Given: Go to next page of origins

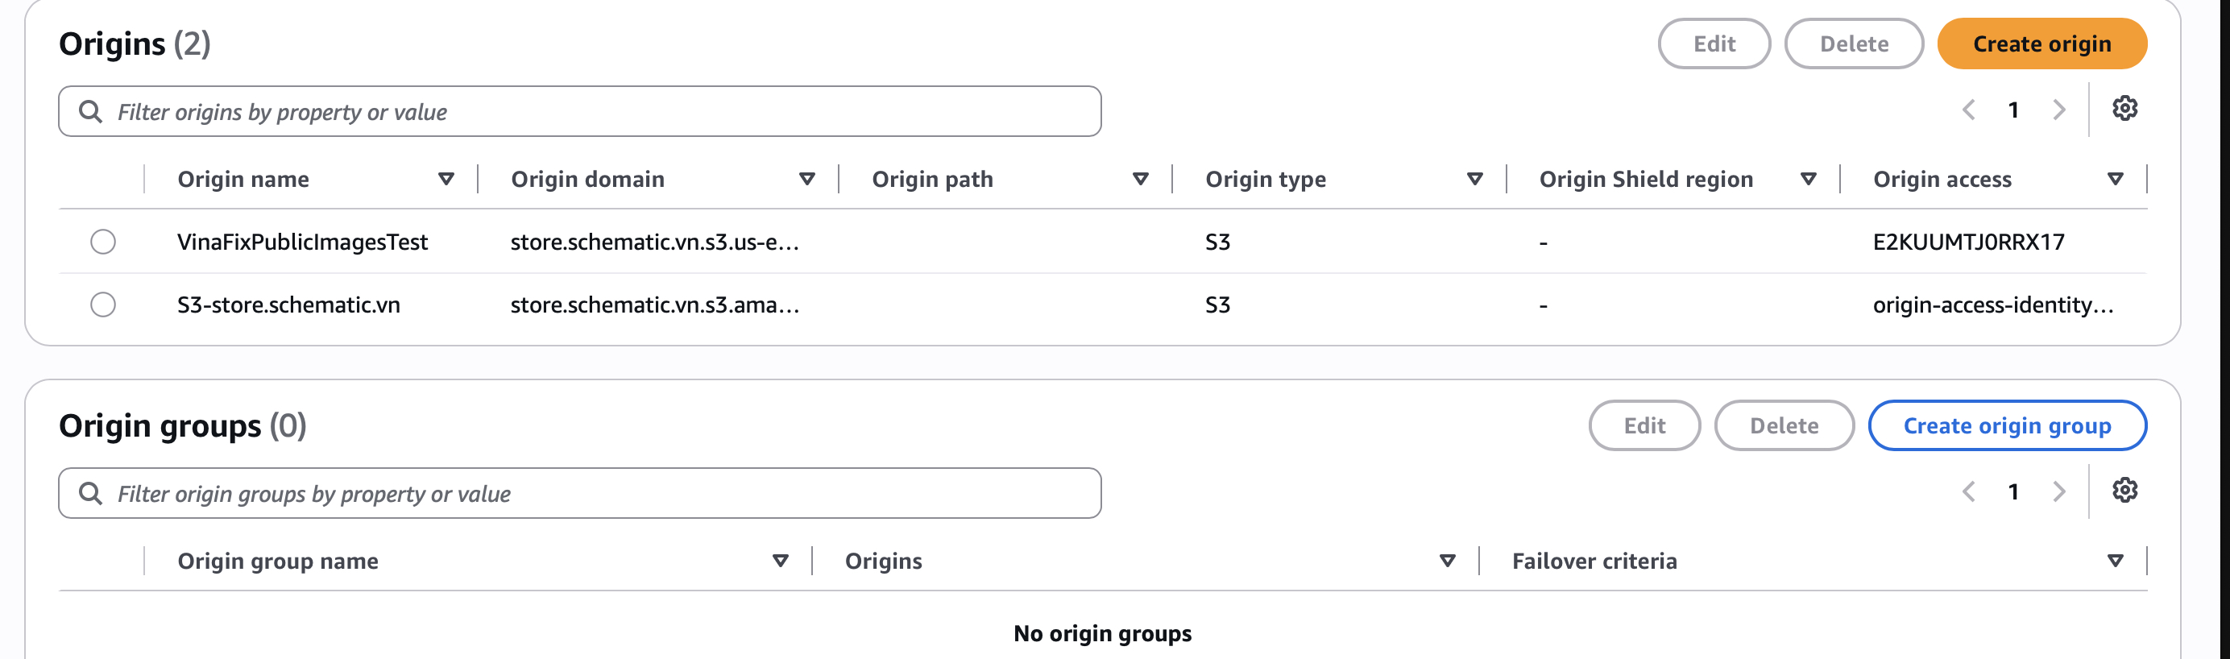Looking at the screenshot, I should [2058, 110].
